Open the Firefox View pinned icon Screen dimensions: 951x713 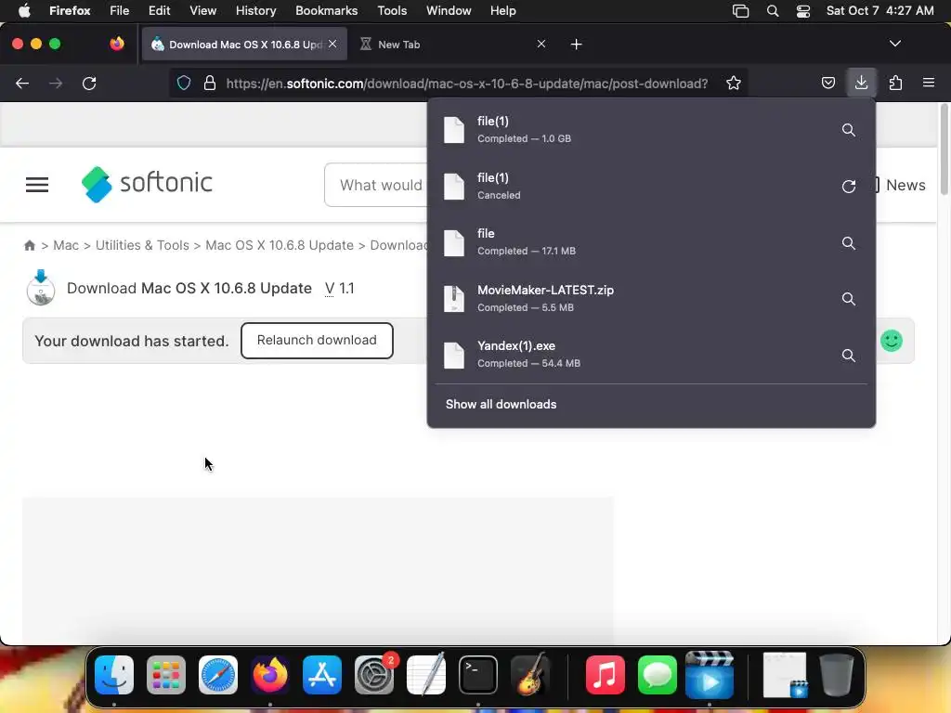click(x=116, y=44)
